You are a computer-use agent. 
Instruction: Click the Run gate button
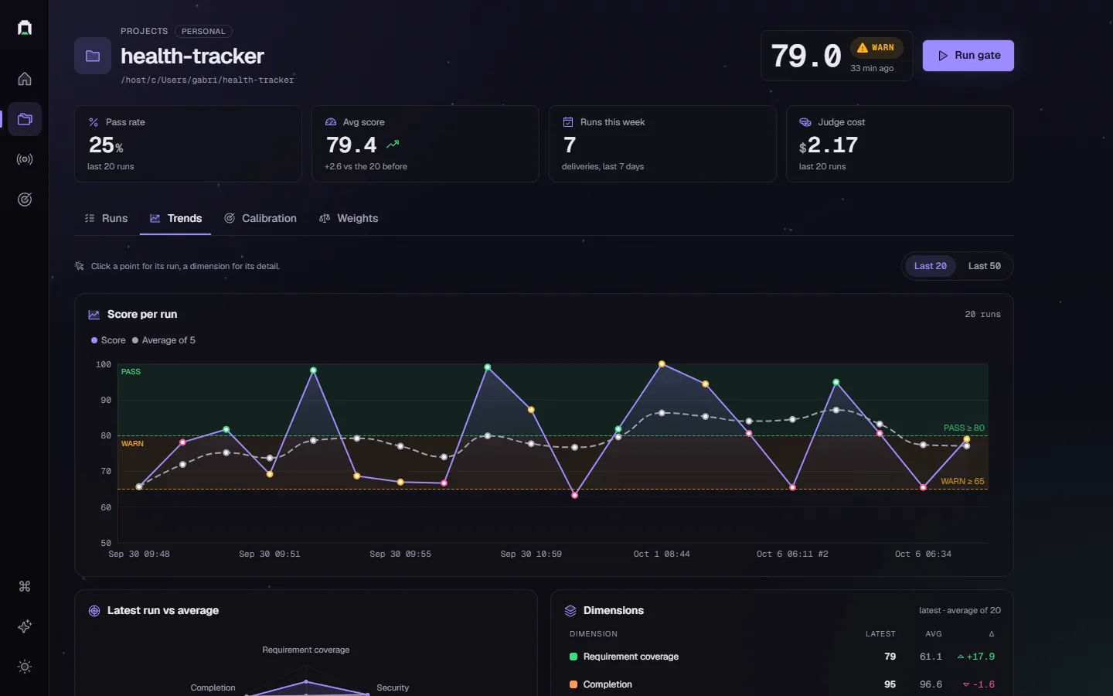coord(968,56)
